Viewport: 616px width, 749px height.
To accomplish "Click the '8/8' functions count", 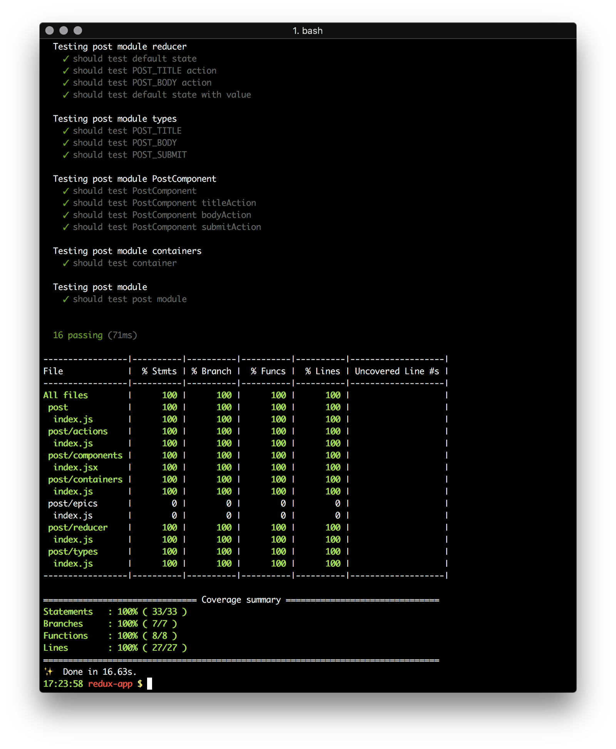I will (159, 636).
